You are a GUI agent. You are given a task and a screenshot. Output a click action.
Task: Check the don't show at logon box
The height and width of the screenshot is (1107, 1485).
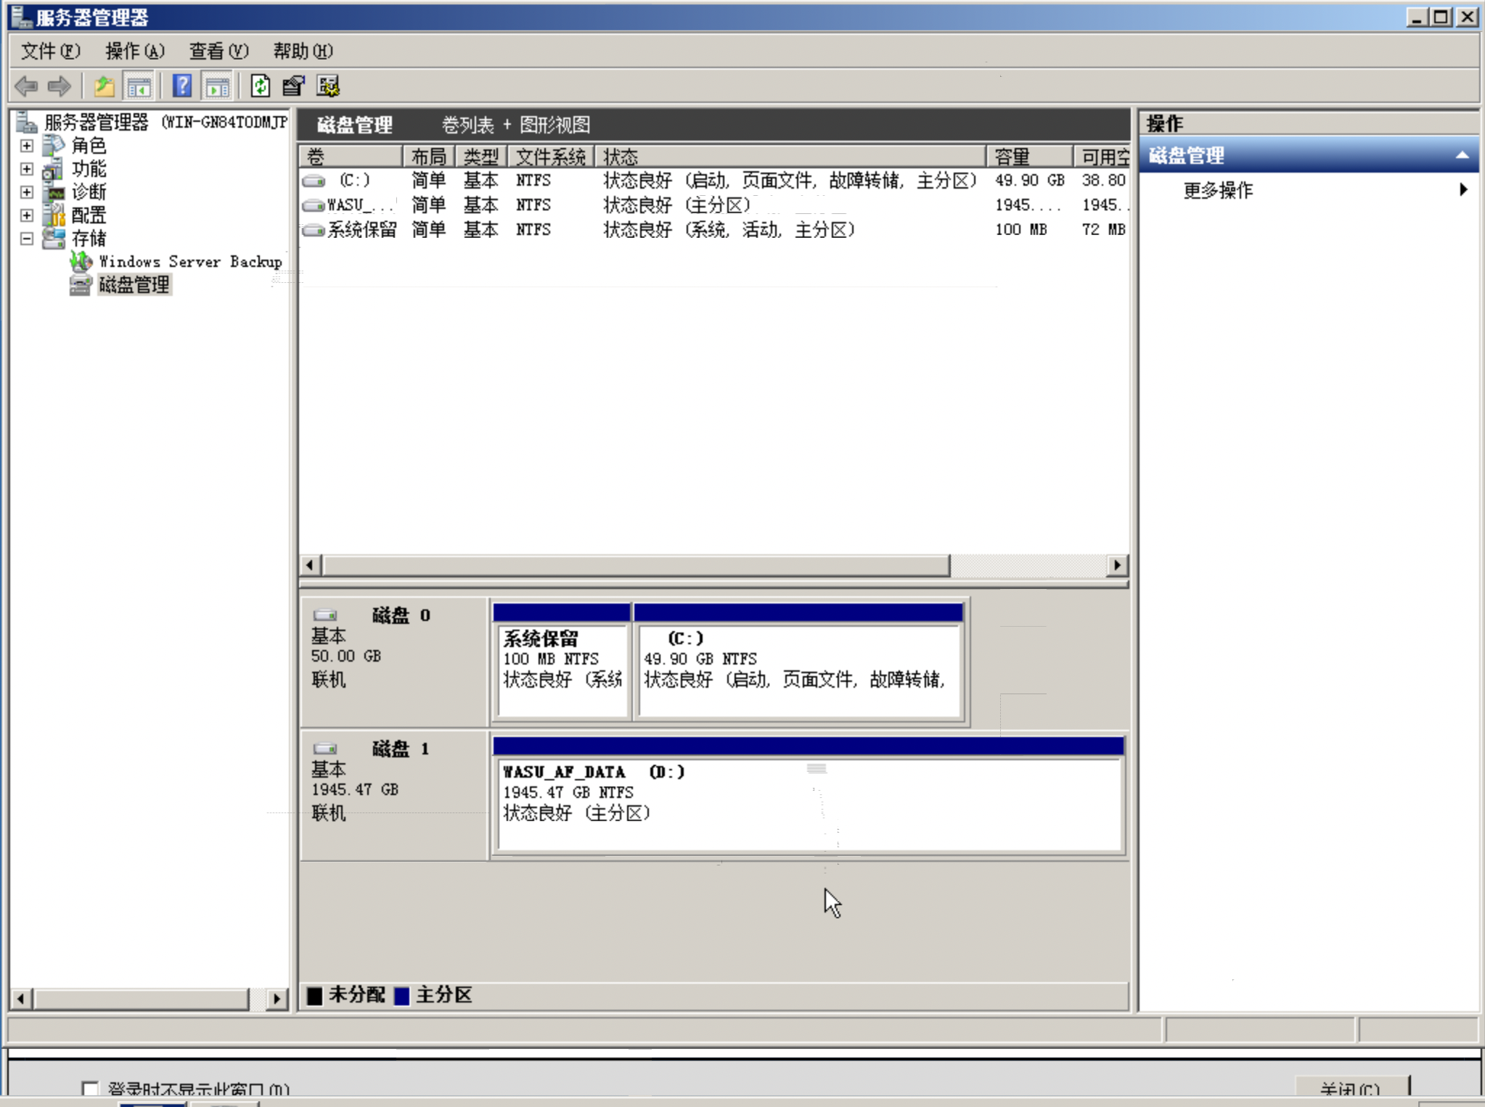[x=90, y=1088]
